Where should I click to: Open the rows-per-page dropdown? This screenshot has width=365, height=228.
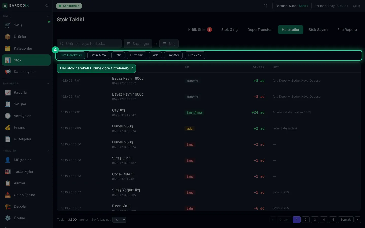point(119,220)
